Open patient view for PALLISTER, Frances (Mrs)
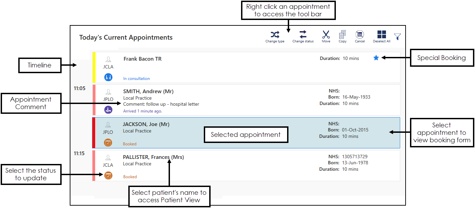This screenshot has height=208, width=475. click(153, 157)
